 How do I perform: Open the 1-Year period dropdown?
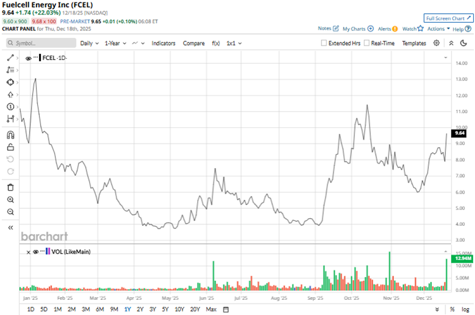tap(116, 43)
